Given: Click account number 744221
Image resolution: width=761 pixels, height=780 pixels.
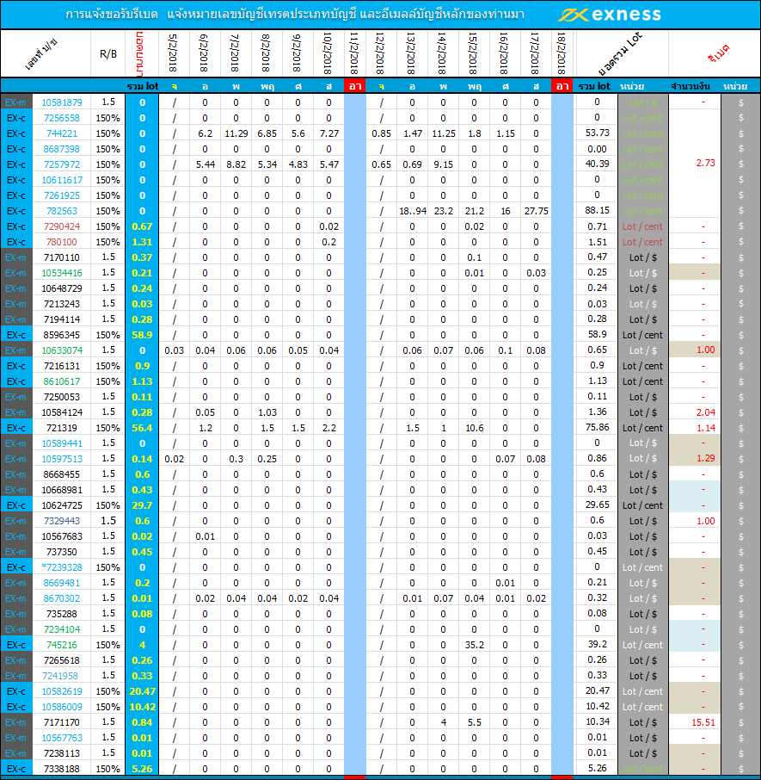Looking at the screenshot, I should point(62,133).
